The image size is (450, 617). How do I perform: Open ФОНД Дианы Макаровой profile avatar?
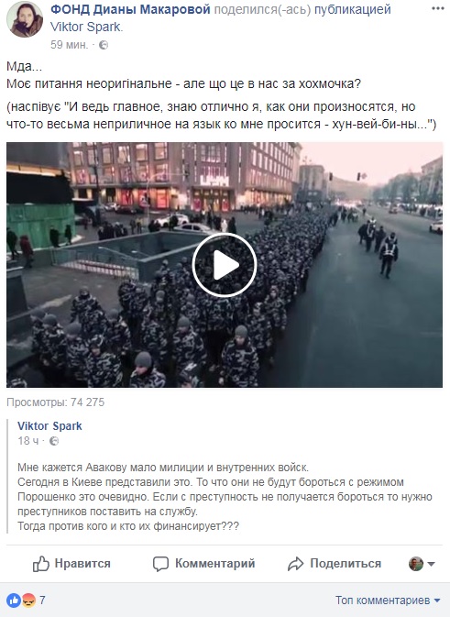tap(25, 19)
